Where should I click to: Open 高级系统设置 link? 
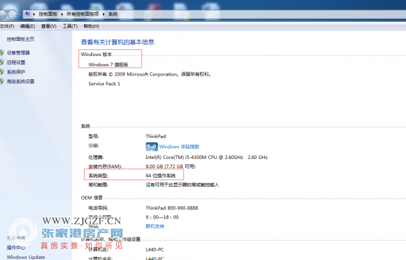pyautogui.click(x=21, y=82)
